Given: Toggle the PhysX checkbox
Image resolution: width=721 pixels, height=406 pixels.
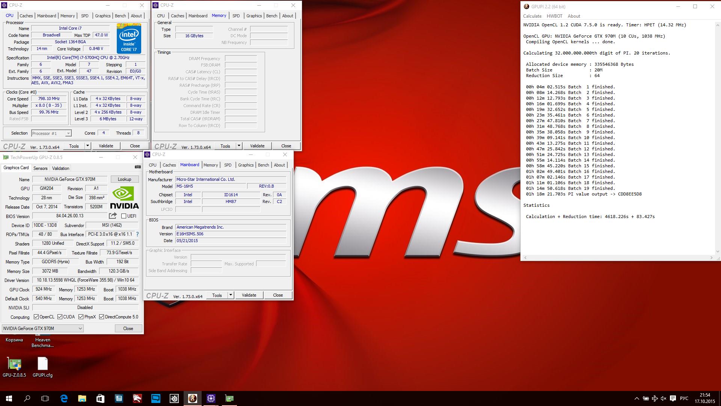Looking at the screenshot, I should click(x=81, y=317).
